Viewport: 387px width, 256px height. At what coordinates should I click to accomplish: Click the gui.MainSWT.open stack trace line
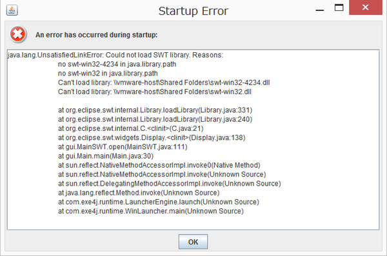(123, 147)
